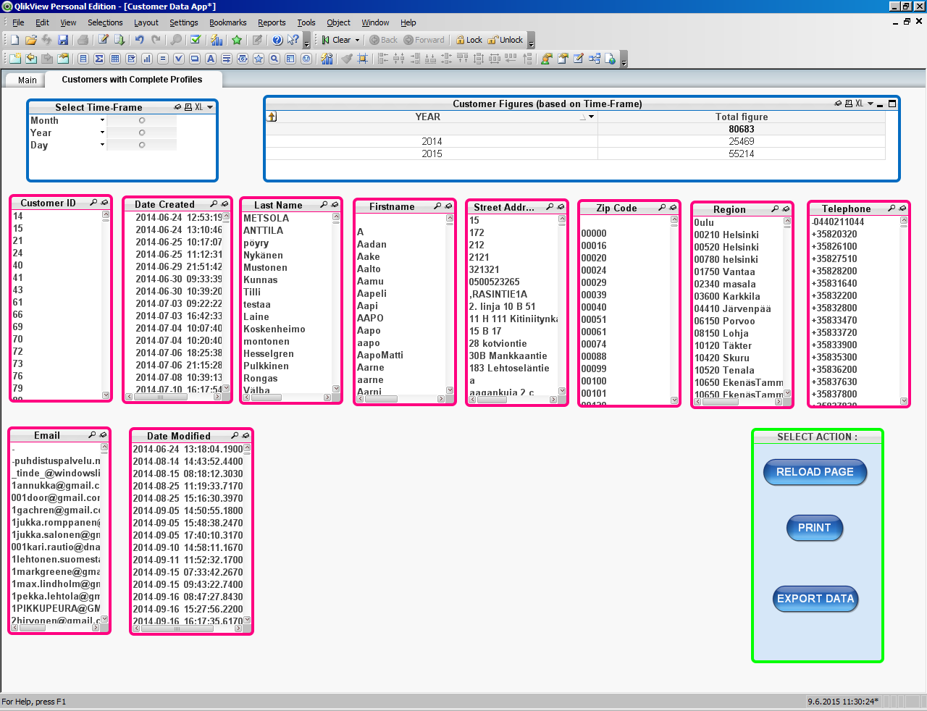Click XL export icon in Customer Figures table
The width and height of the screenshot is (927, 711).
pyautogui.click(x=859, y=104)
